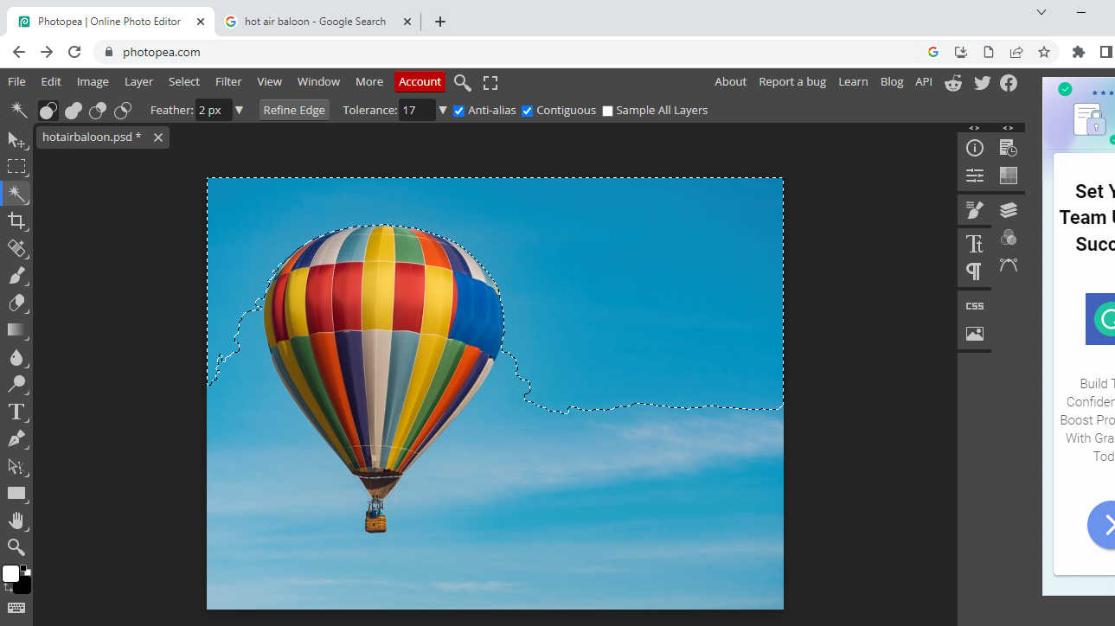Select the Path Select tool
This screenshot has width=1115, height=626.
(16, 466)
